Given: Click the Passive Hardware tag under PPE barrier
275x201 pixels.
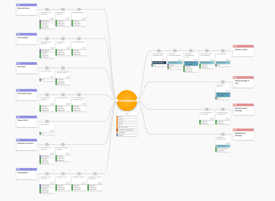Looking at the screenshot, I should click(159, 63).
